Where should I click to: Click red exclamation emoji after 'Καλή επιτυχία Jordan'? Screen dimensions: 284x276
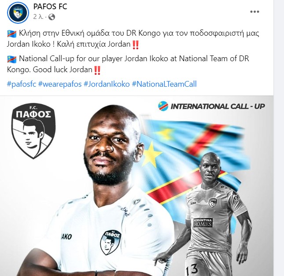(136, 45)
